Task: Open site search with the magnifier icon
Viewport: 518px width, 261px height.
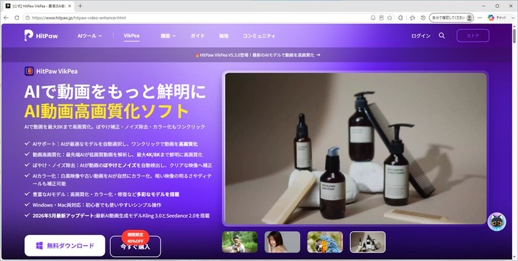Action: (x=442, y=36)
